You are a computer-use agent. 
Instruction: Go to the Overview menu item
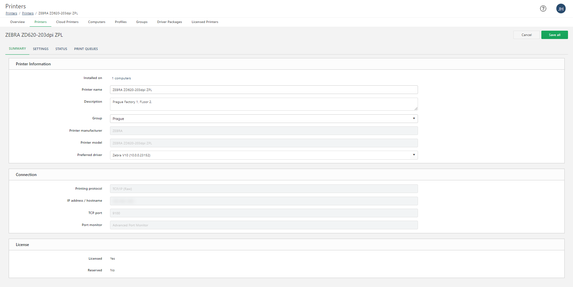(x=17, y=22)
